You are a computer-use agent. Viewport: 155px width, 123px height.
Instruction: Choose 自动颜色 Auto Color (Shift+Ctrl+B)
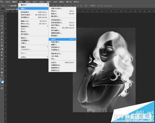point(33,17)
